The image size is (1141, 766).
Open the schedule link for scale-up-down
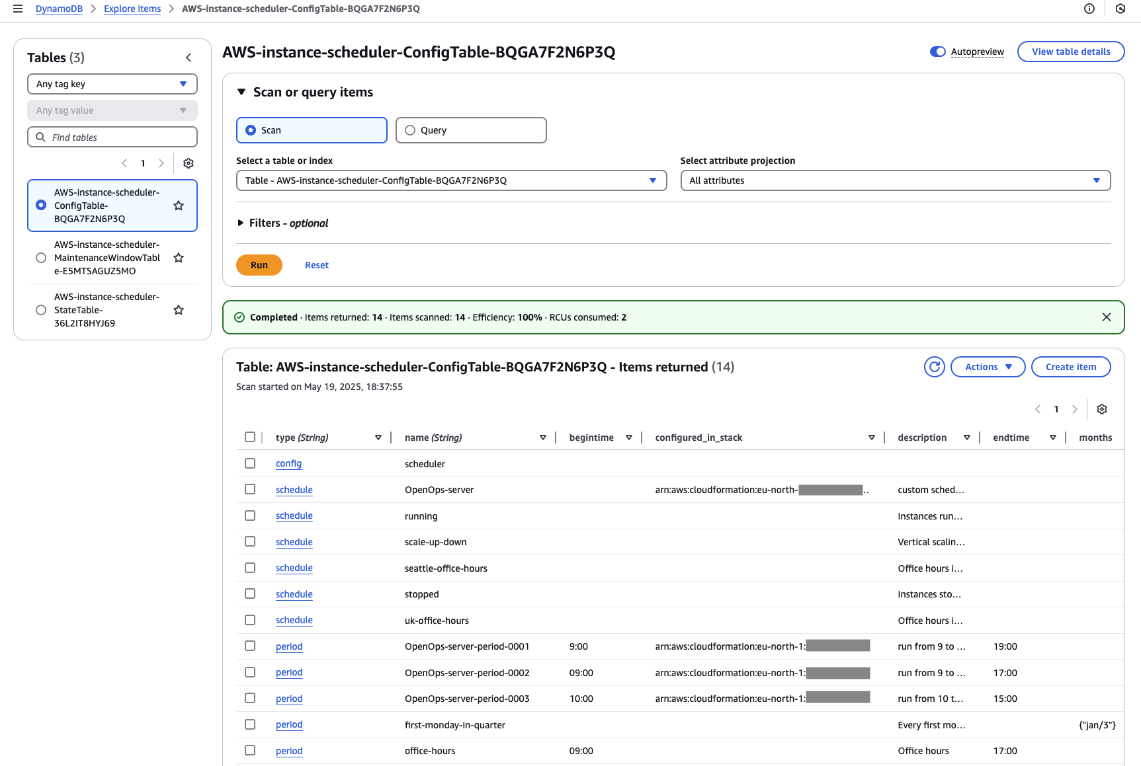pyautogui.click(x=294, y=542)
